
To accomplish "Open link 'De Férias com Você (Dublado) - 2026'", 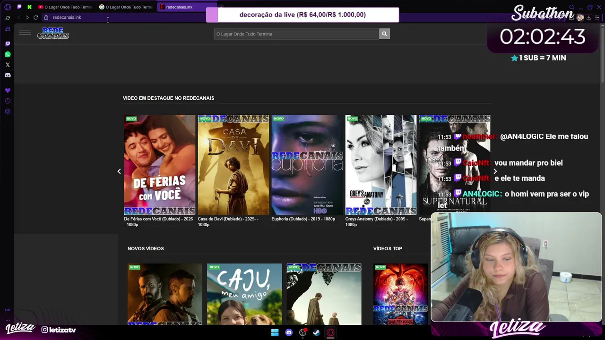I will click(x=158, y=222).
